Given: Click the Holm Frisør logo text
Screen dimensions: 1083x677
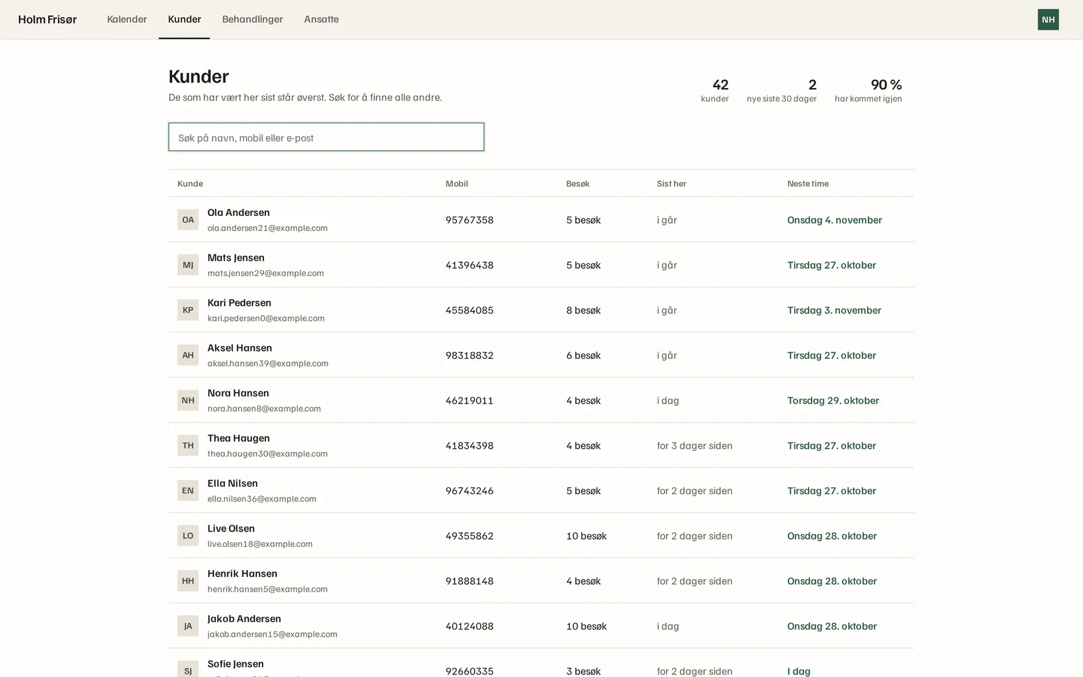Looking at the screenshot, I should coord(47,19).
